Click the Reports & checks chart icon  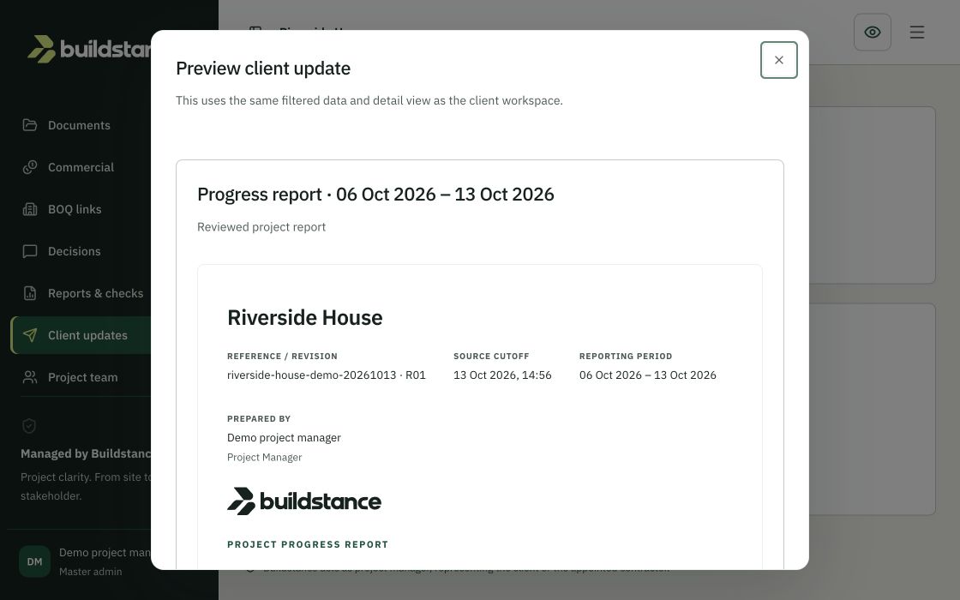[30, 293]
